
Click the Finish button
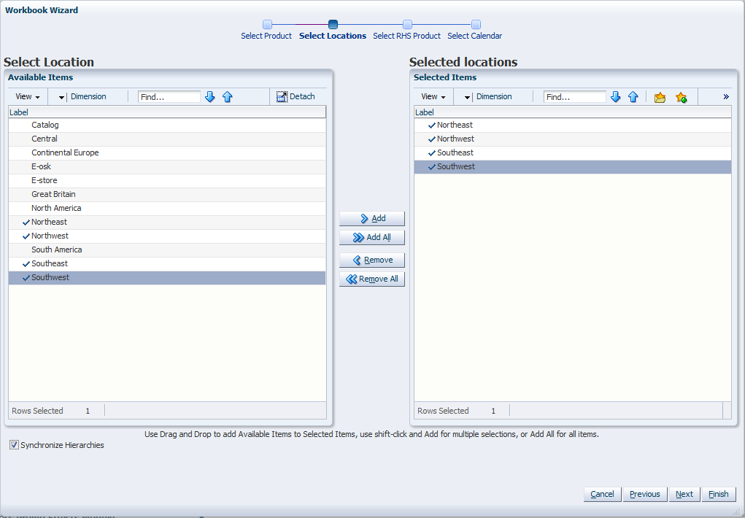(x=719, y=494)
